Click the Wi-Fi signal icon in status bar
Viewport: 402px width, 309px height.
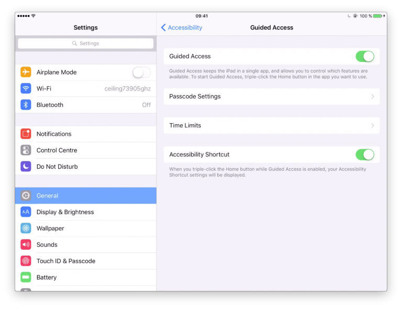[x=33, y=16]
